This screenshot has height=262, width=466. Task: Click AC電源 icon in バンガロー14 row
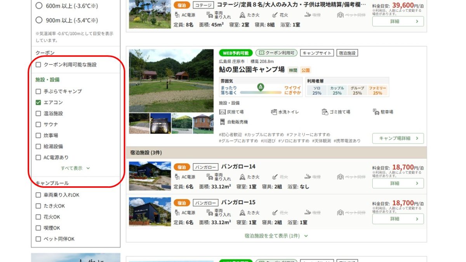click(x=177, y=177)
